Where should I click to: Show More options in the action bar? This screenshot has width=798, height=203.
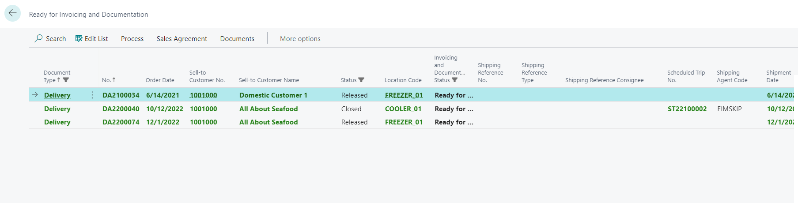coord(300,39)
